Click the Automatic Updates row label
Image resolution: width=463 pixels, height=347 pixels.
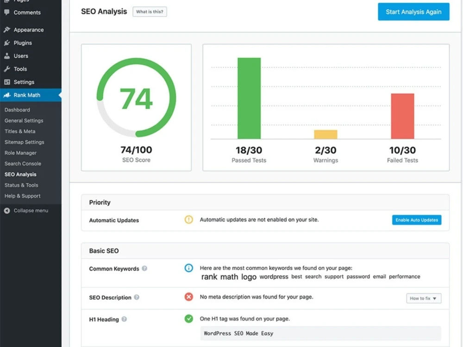point(114,220)
